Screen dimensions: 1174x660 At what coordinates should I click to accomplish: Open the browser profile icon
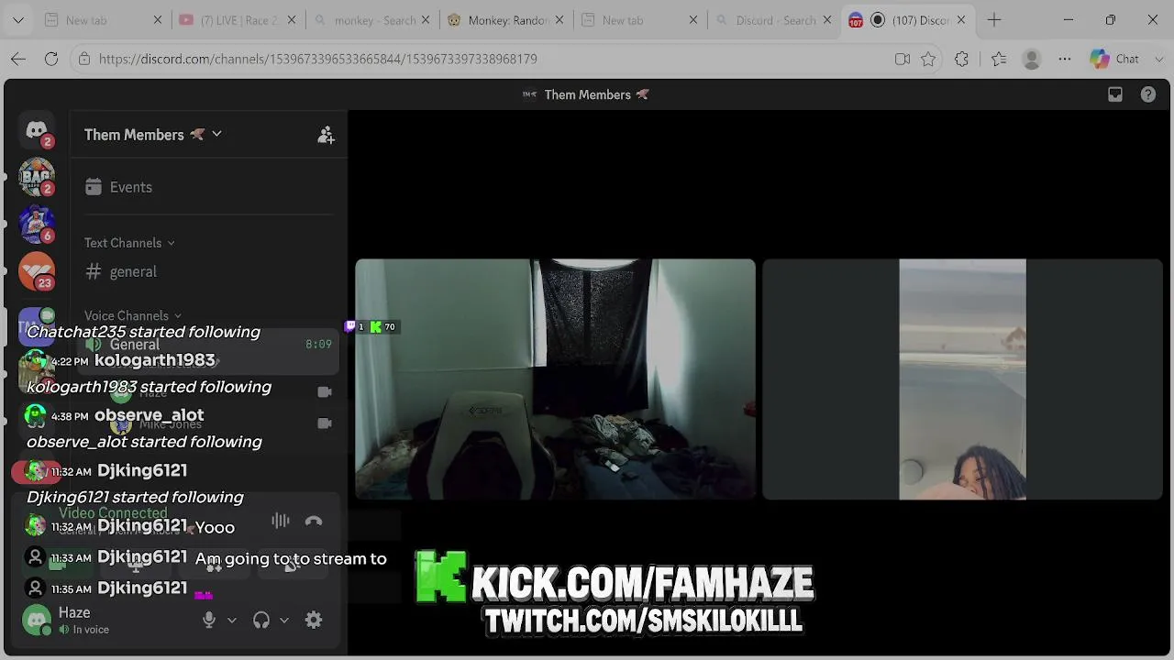(x=1032, y=59)
